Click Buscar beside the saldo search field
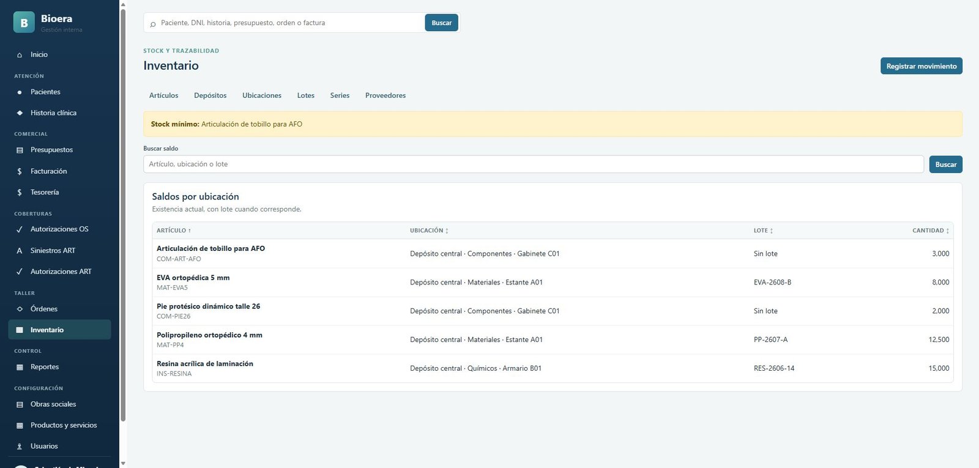 946,165
